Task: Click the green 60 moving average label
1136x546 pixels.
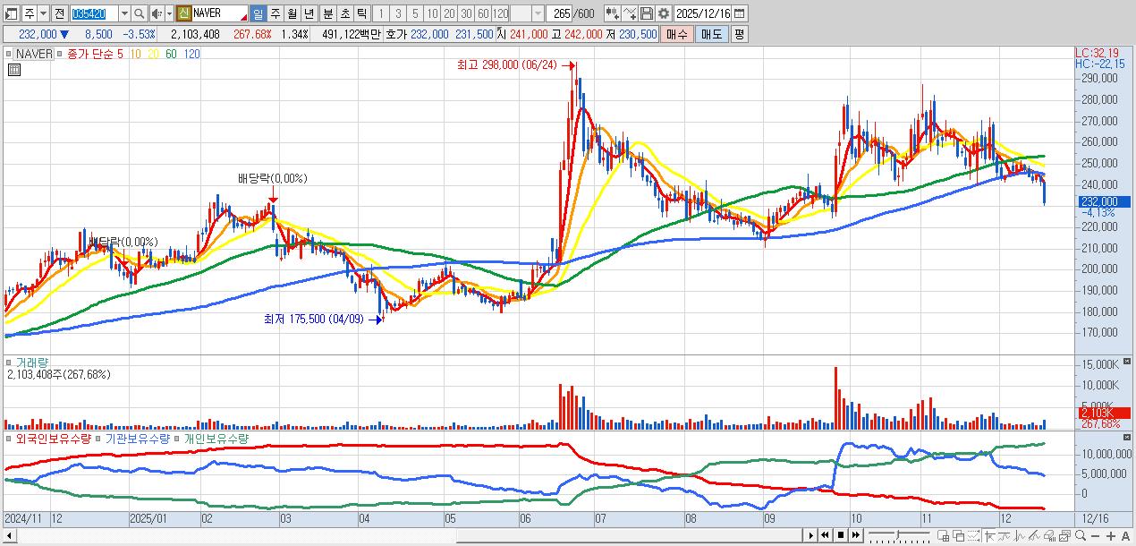Action: point(171,55)
